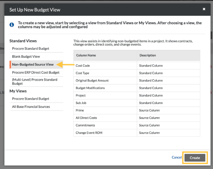Open All Base Financial Sources view
Image resolution: width=213 pixels, height=169 pixels.
(x=36, y=107)
